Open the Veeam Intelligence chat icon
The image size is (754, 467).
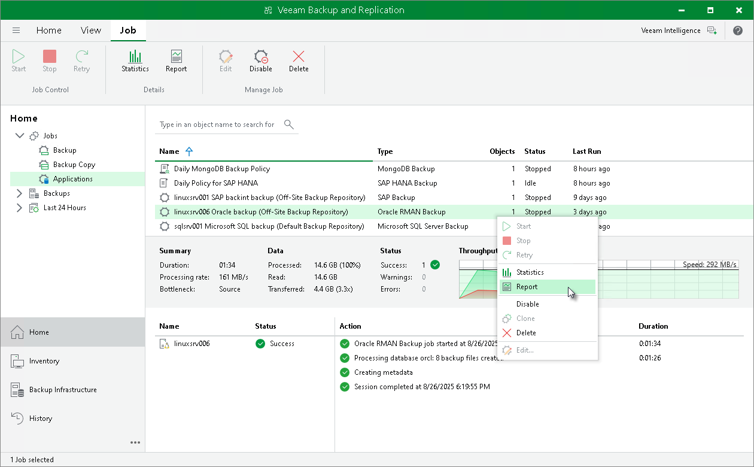(x=712, y=30)
